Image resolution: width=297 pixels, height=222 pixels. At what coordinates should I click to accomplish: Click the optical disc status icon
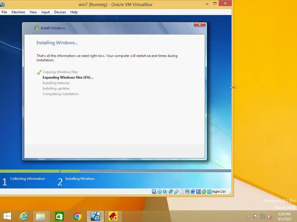160,192
